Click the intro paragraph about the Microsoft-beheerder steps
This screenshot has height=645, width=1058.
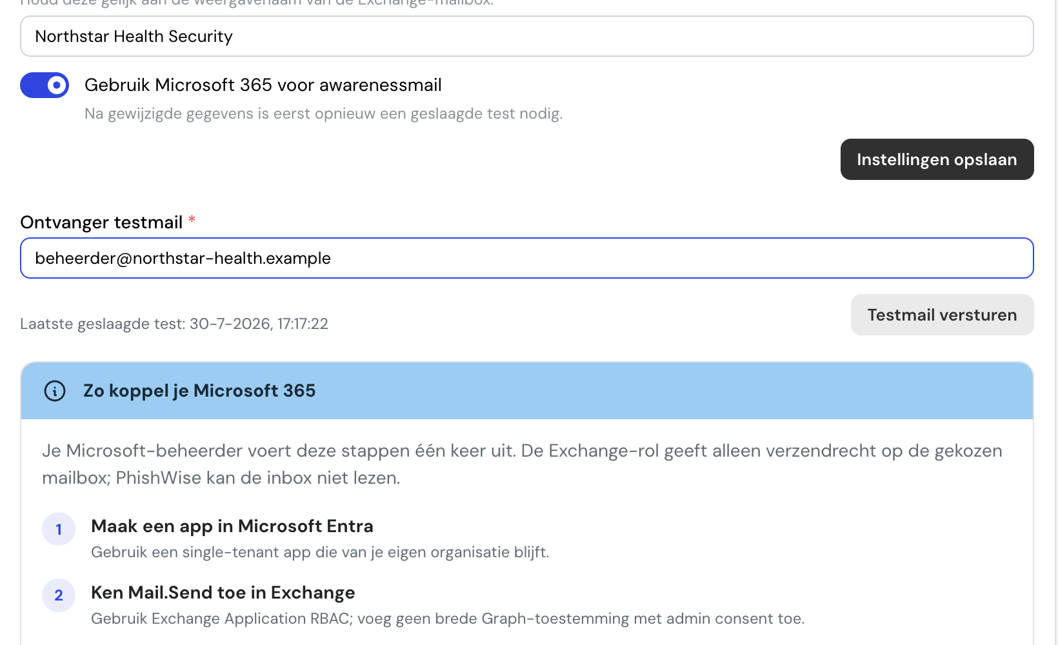pyautogui.click(x=522, y=464)
